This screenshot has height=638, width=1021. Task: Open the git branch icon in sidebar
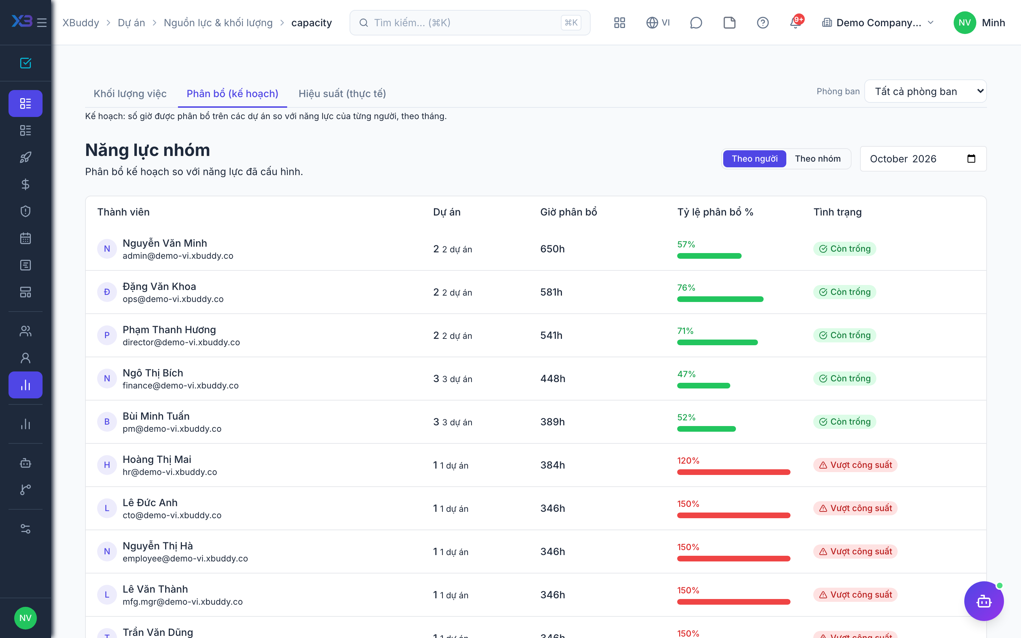(x=25, y=490)
